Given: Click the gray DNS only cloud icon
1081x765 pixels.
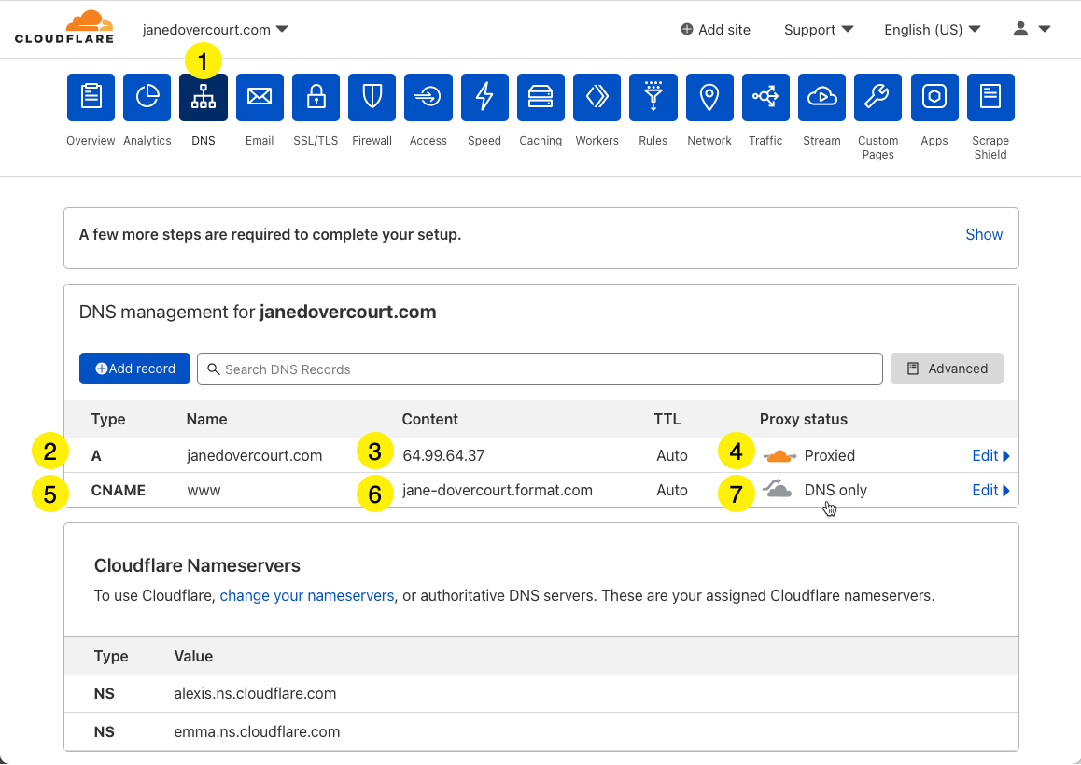Looking at the screenshot, I should point(777,490).
